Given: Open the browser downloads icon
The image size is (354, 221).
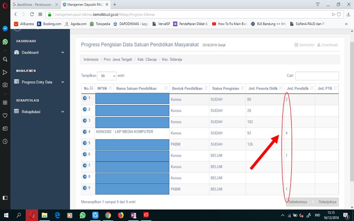Looking at the screenshot, I should pyautogui.click(x=348, y=14).
